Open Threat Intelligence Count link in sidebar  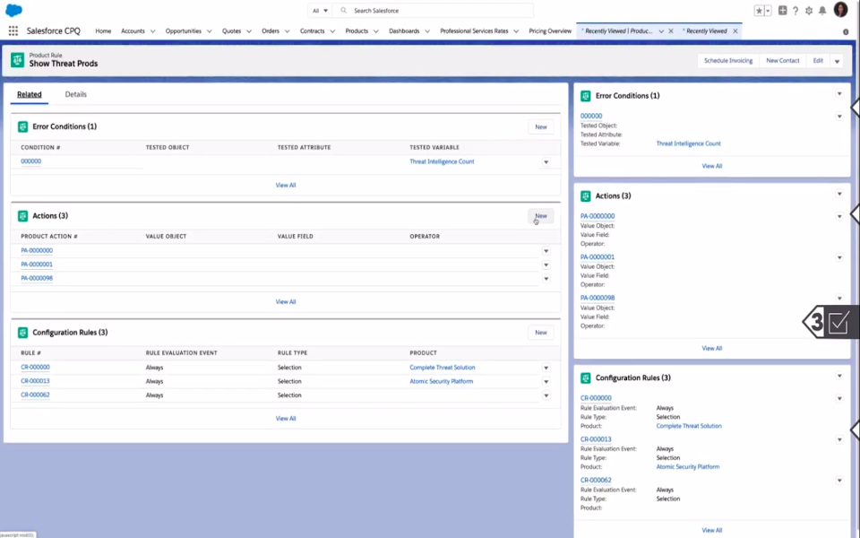point(688,143)
